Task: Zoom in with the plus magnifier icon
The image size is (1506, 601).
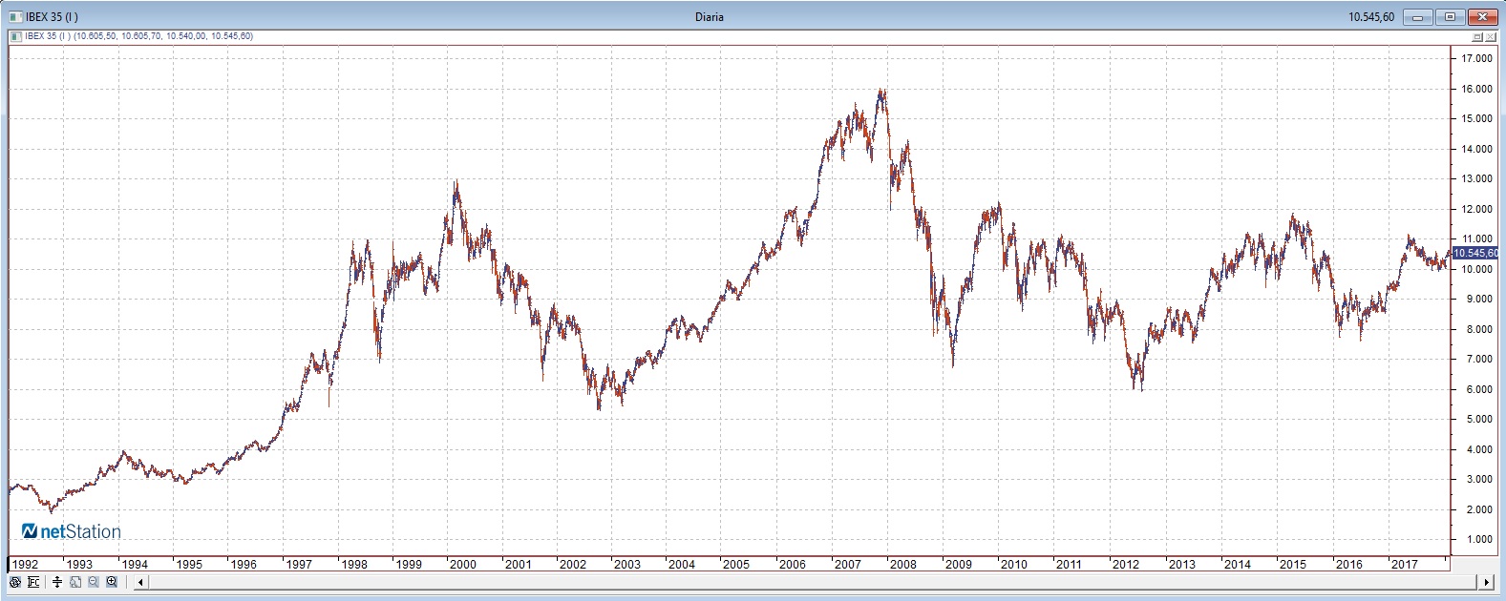Action: pos(112,582)
